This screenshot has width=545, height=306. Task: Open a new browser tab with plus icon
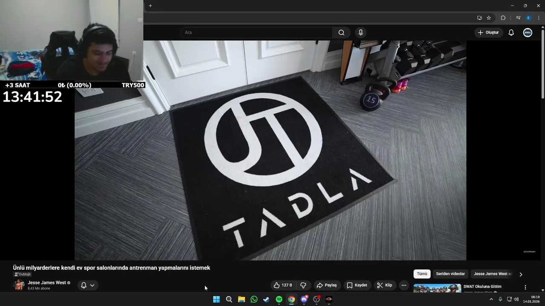[150, 6]
